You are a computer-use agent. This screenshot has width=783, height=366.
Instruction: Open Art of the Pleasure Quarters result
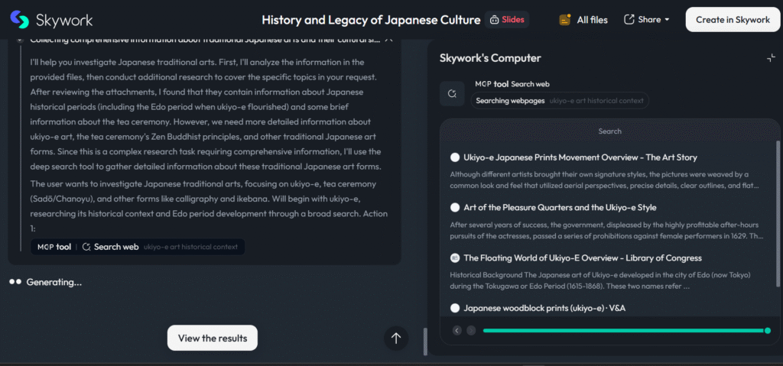tap(560, 208)
